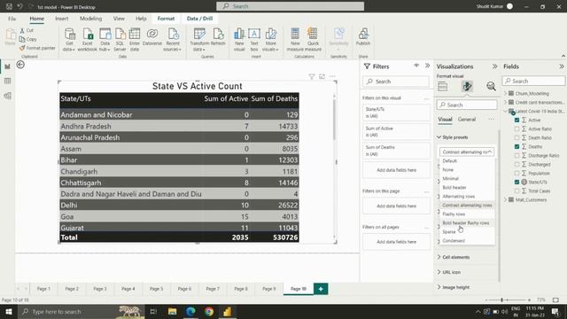Click the focus mode icon above visual
The height and width of the screenshot is (319, 567).
coord(322,76)
